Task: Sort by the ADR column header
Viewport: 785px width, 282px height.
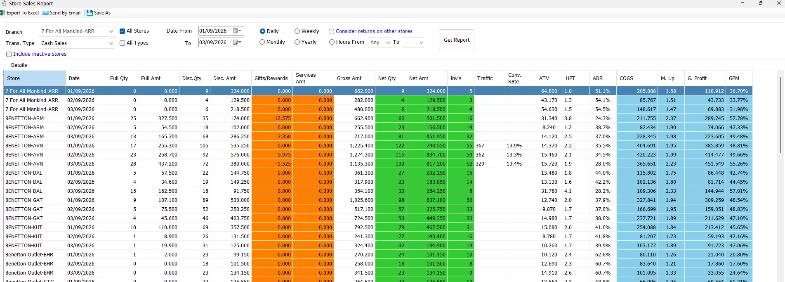Action: 603,78
